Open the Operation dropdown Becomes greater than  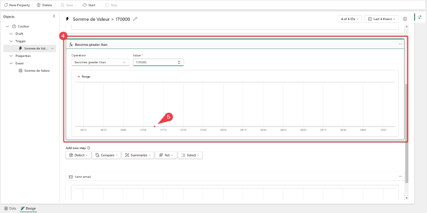(100, 62)
